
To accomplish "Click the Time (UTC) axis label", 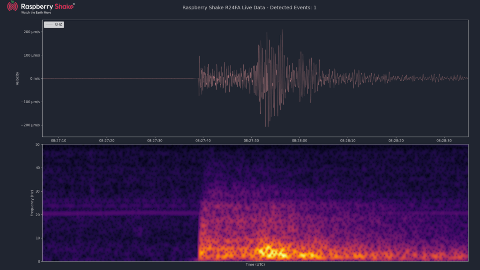I will click(x=255, y=264).
